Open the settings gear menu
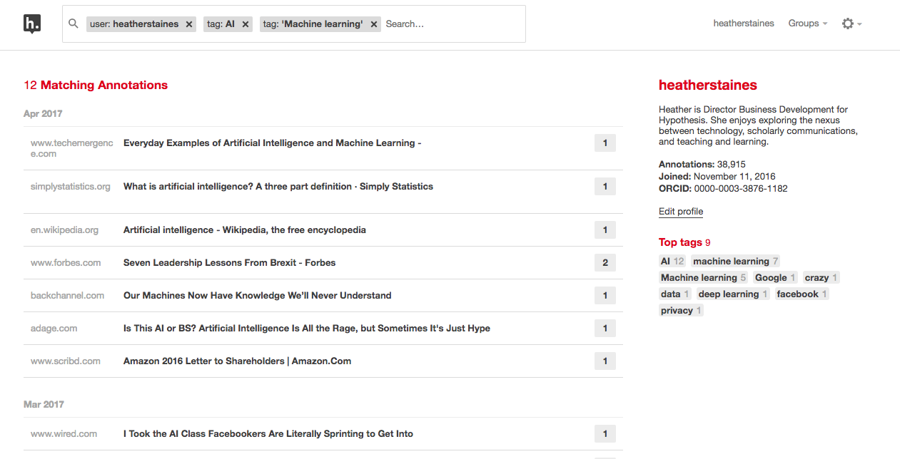This screenshot has height=459, width=900. [x=851, y=24]
